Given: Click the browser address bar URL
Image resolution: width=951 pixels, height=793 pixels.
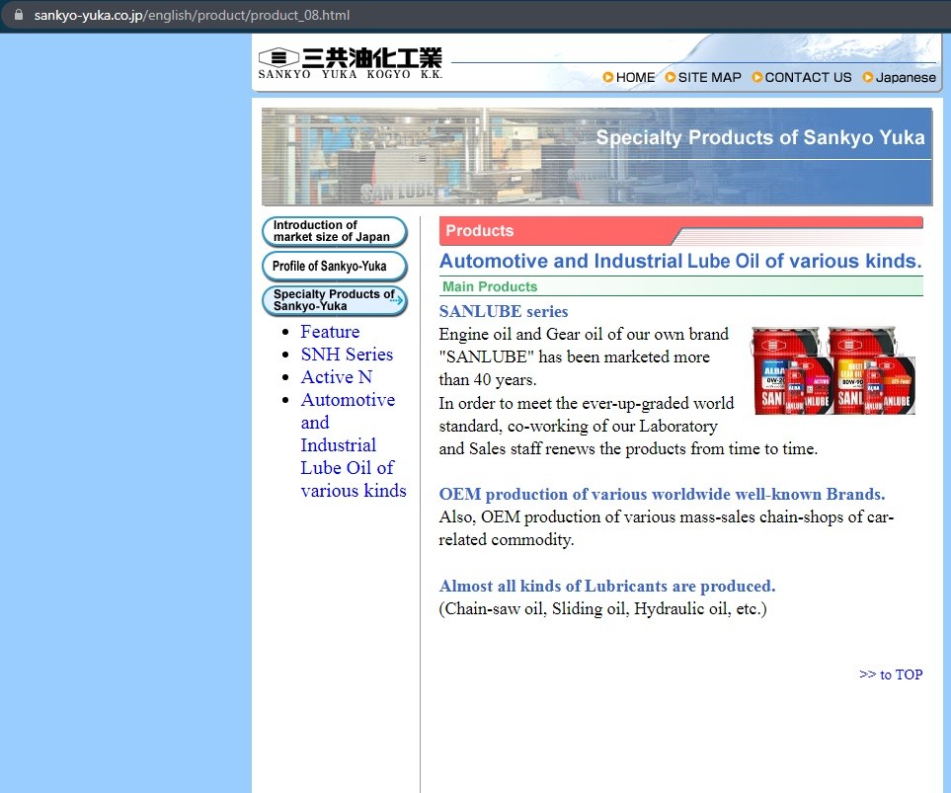Looking at the screenshot, I should point(192,15).
